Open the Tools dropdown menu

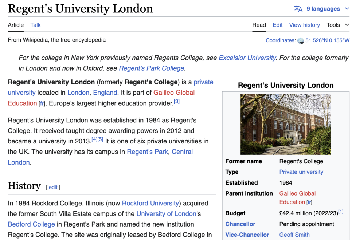click(338, 25)
